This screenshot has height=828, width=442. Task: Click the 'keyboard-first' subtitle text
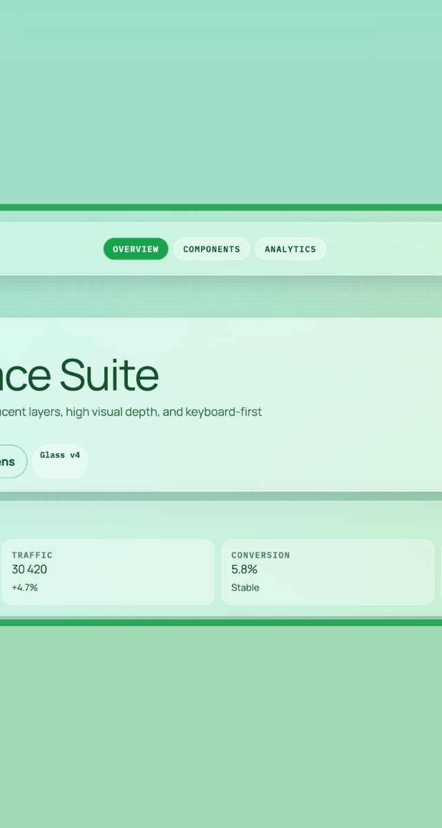pyautogui.click(x=224, y=412)
